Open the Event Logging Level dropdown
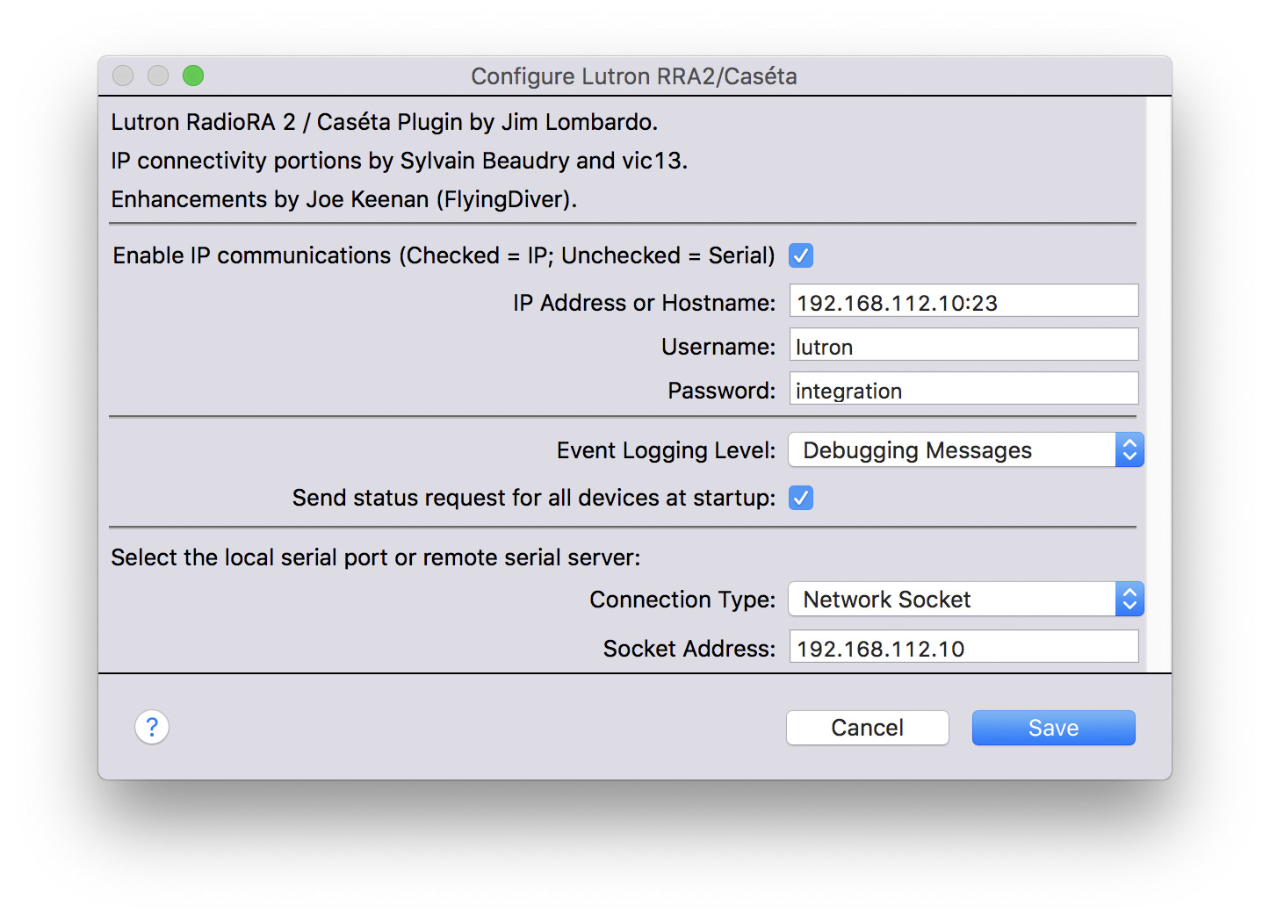The height and width of the screenshot is (920, 1270). click(965, 450)
